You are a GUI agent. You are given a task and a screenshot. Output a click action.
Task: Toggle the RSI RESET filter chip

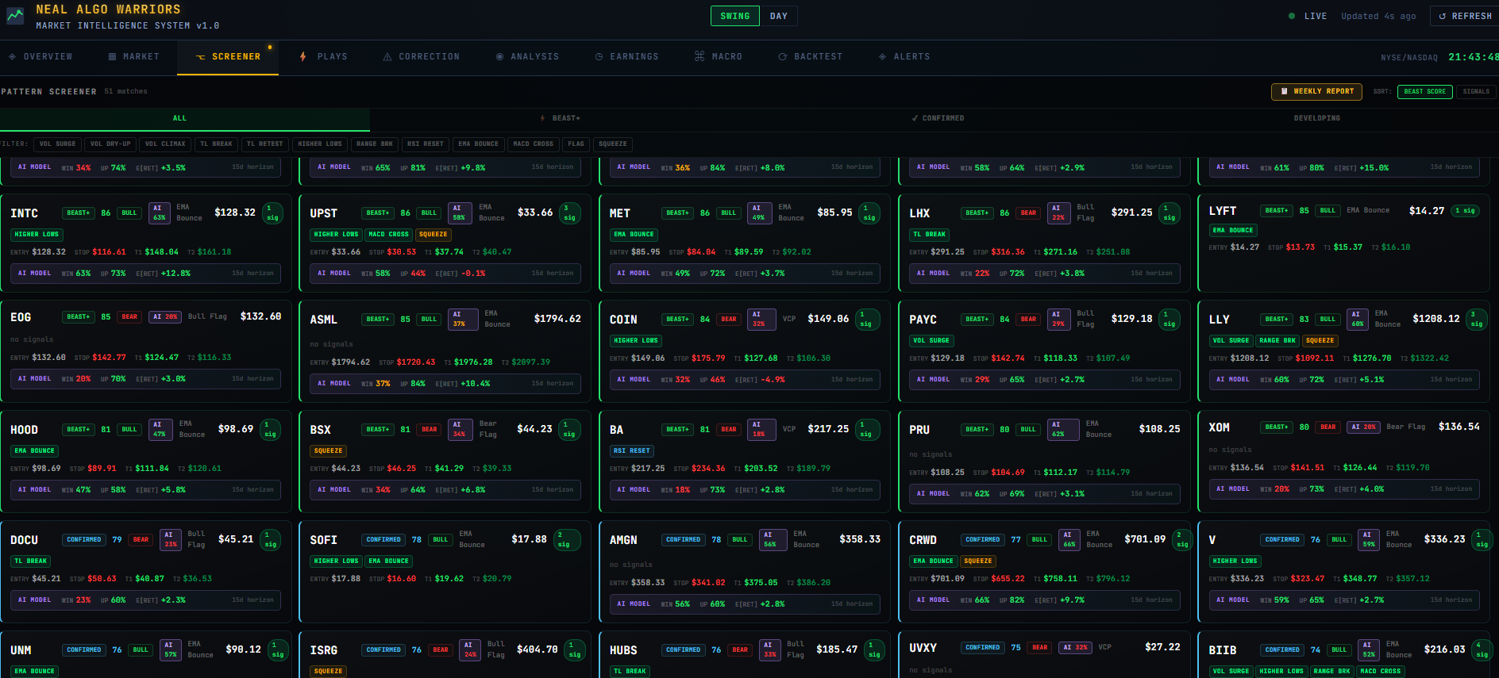(425, 144)
